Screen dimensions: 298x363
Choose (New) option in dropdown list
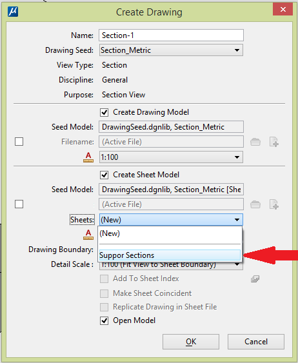pyautogui.click(x=170, y=233)
